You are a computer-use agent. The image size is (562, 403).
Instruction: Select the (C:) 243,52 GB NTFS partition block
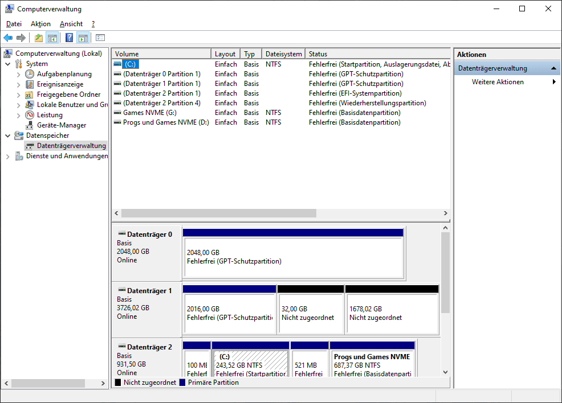coord(251,359)
